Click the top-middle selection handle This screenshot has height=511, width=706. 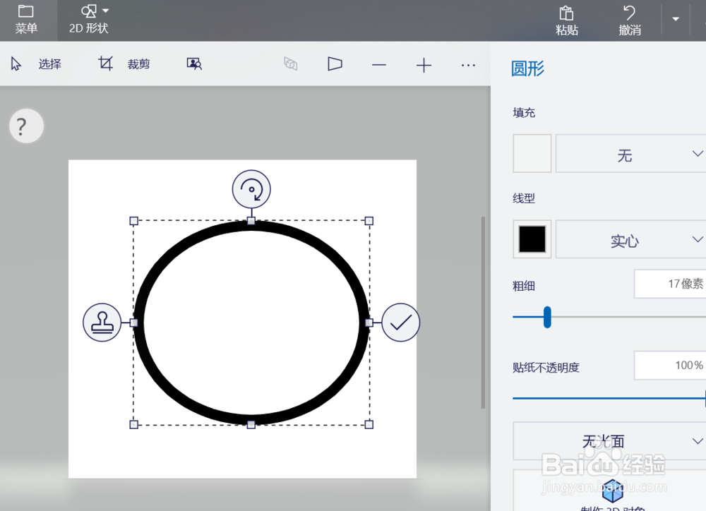coord(251,221)
